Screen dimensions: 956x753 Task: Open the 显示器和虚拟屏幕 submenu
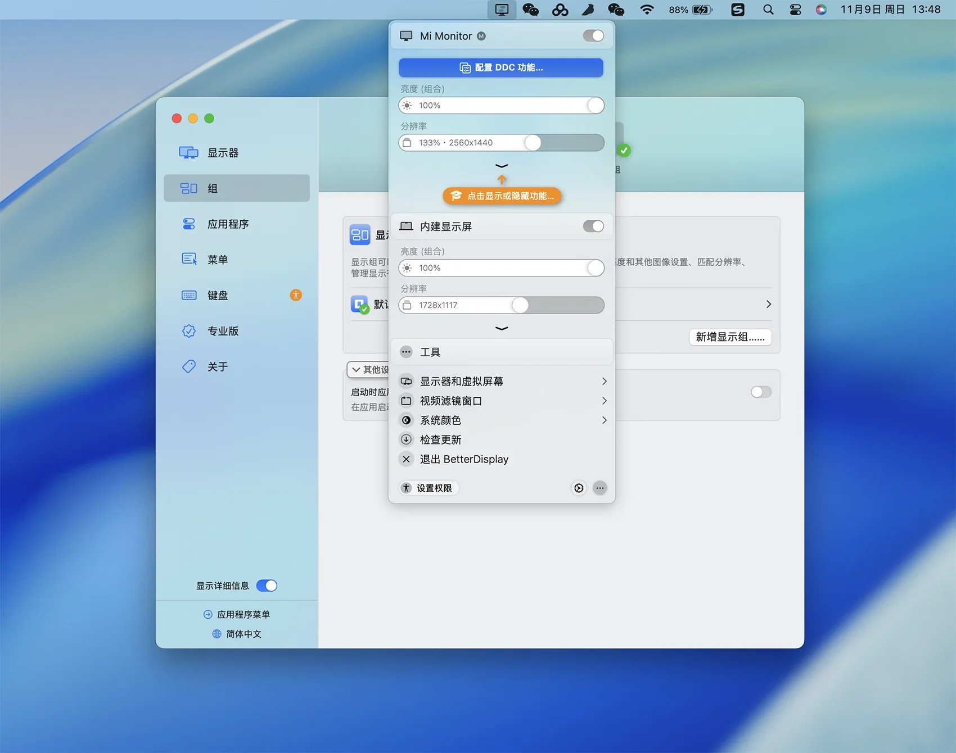pos(502,382)
